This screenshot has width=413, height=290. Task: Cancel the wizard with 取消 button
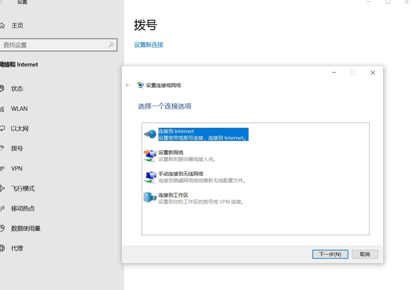click(x=365, y=254)
